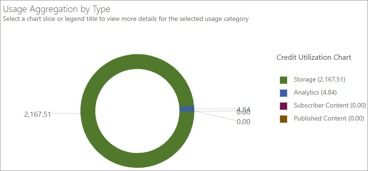Open Subscriber Content (0.00) legend details

[x=330, y=105]
